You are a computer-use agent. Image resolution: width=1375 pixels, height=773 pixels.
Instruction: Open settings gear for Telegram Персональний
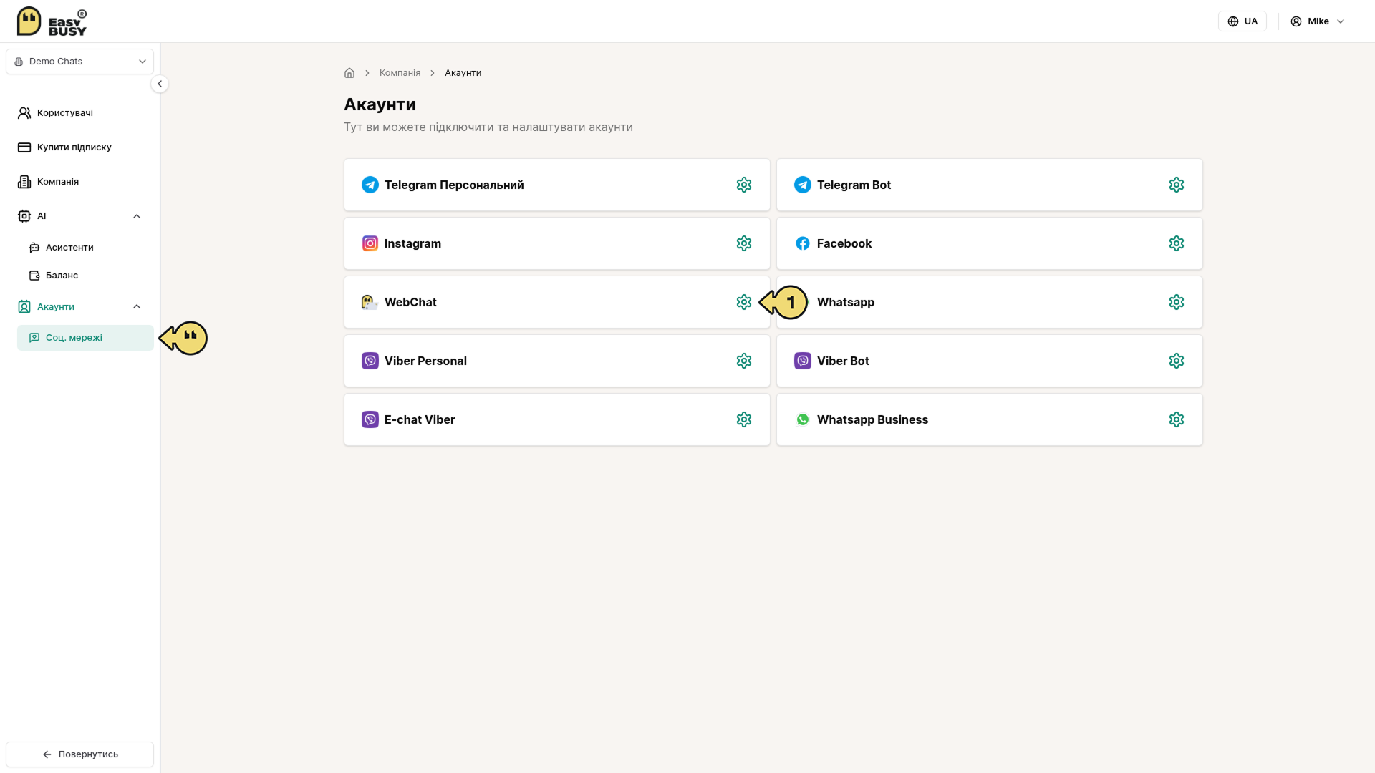744,185
